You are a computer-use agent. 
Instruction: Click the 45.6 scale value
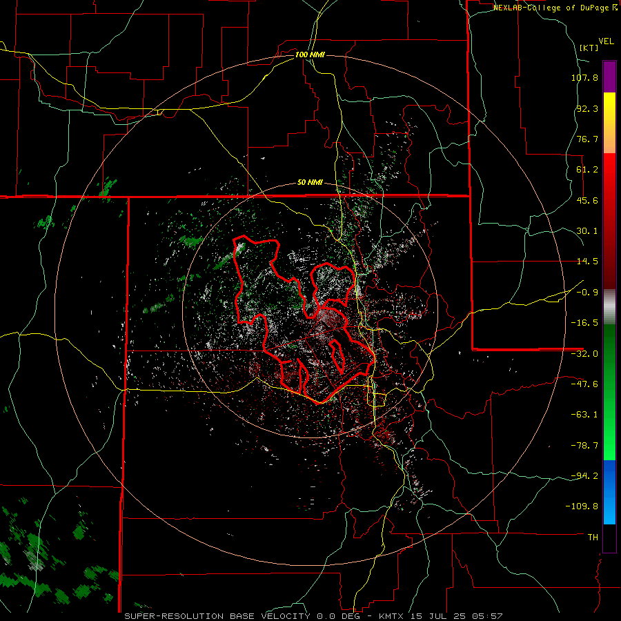click(x=587, y=200)
